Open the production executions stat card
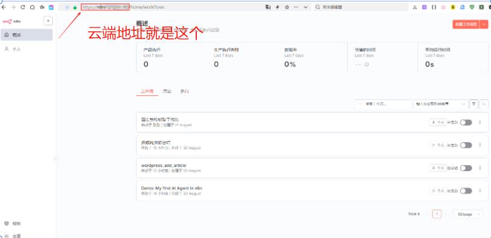 pos(172,57)
